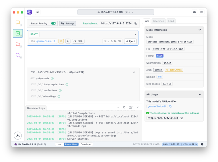Image resolution: width=218 pixels, height=162 pixels.
Task: Copy the gemma-3-4b-it model identifier in READY card
Action: tap(68, 41)
